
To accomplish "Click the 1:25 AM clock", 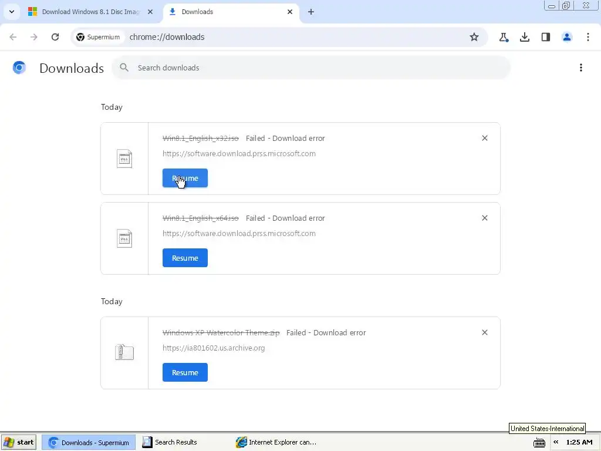I will [x=579, y=442].
